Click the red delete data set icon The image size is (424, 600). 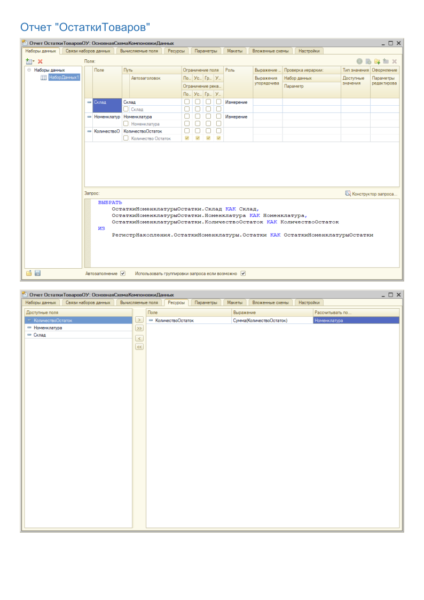point(40,62)
